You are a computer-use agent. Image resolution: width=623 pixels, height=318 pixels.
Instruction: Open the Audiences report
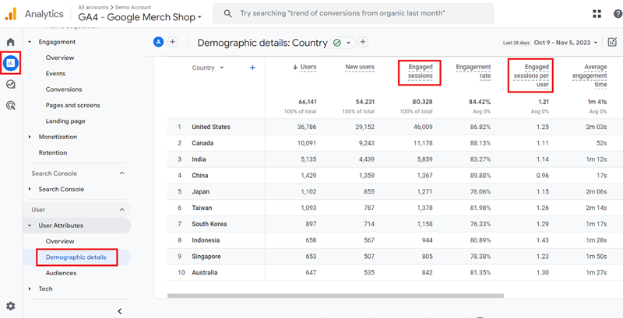click(61, 273)
